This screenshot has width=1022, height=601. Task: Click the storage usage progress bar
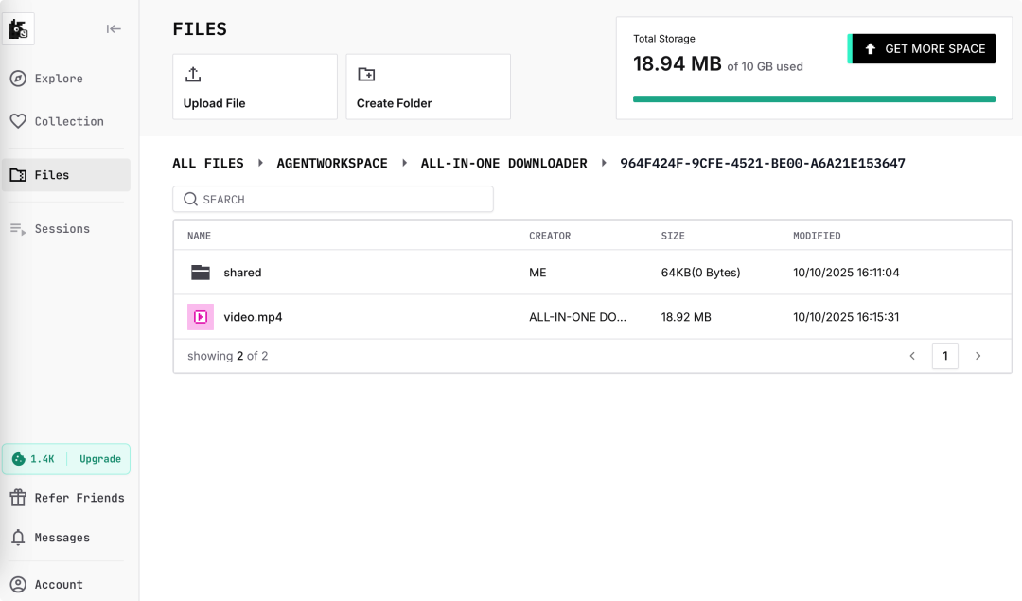[814, 98]
